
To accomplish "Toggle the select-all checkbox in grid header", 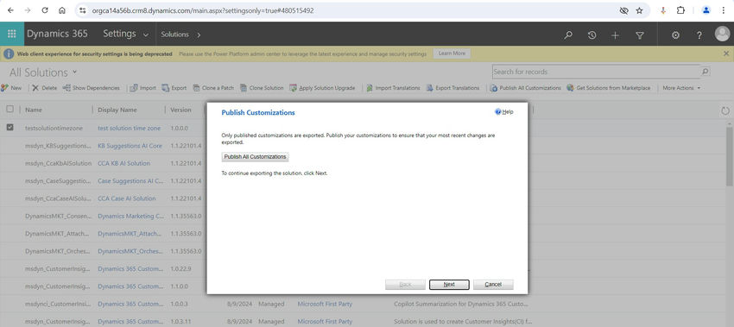I will (x=9, y=110).
